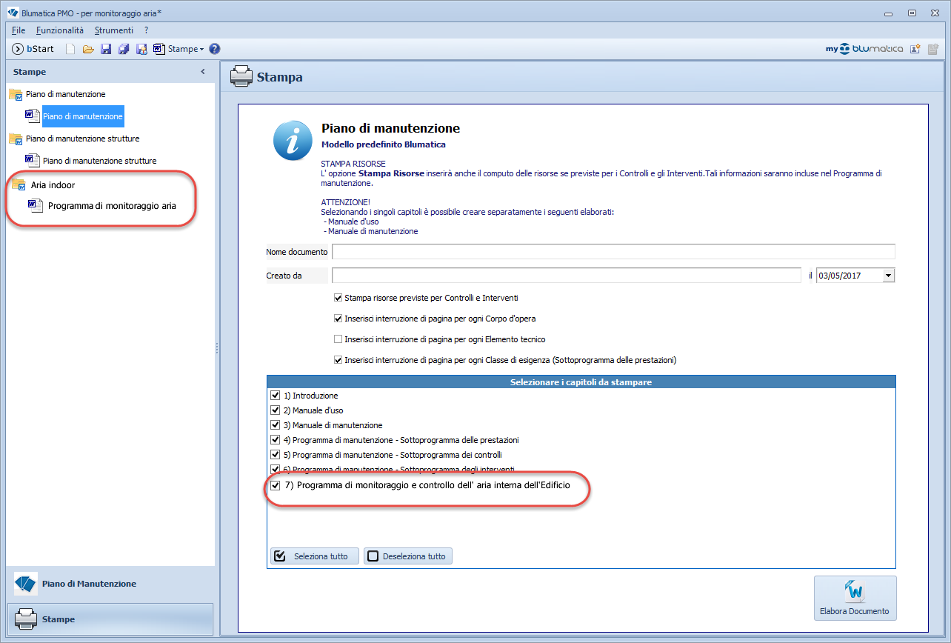Open the ? help menu

(147, 30)
